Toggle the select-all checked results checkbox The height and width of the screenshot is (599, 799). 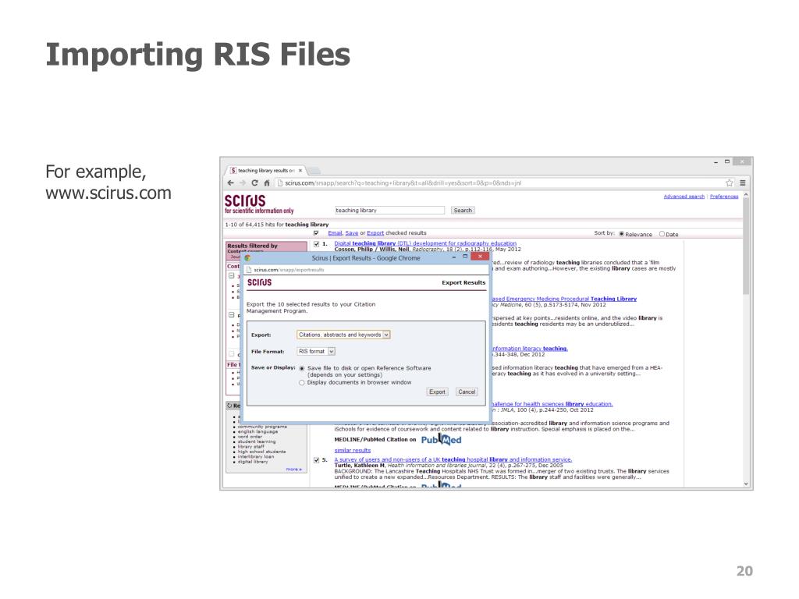316,233
